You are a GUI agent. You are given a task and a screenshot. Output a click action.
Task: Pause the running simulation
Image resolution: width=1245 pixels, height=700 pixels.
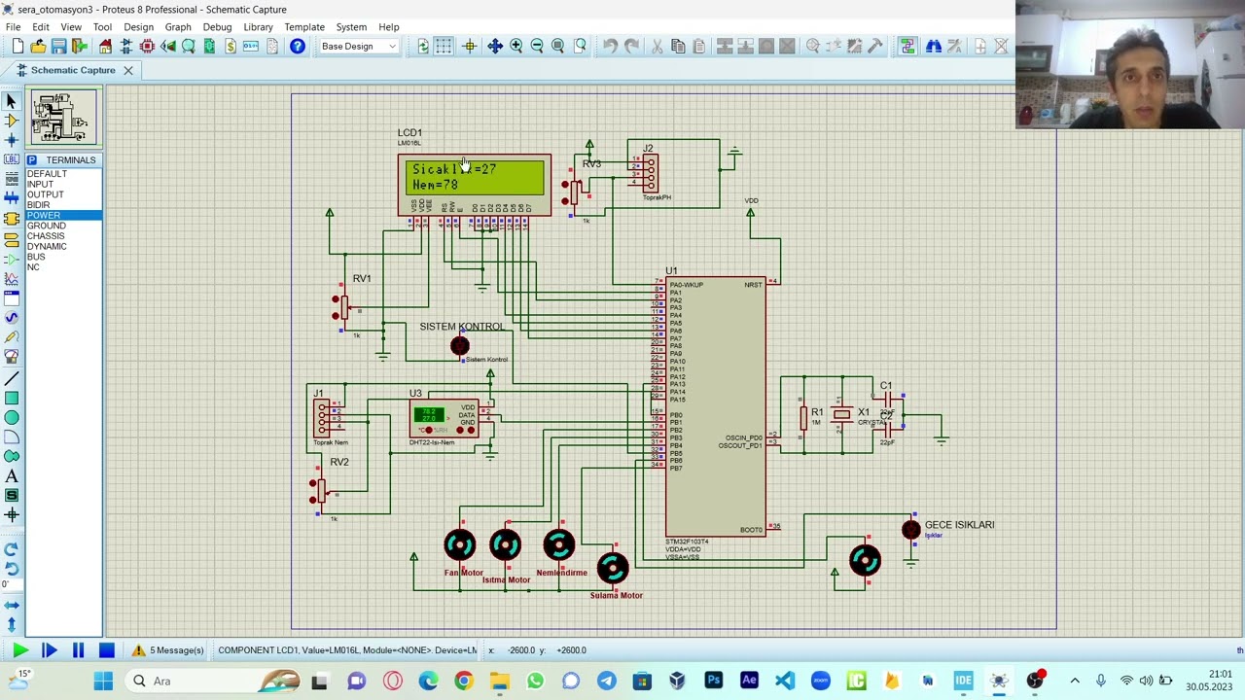[78, 650]
